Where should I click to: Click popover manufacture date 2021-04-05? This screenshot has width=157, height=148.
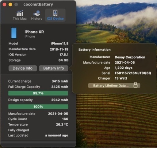click(x=125, y=63)
